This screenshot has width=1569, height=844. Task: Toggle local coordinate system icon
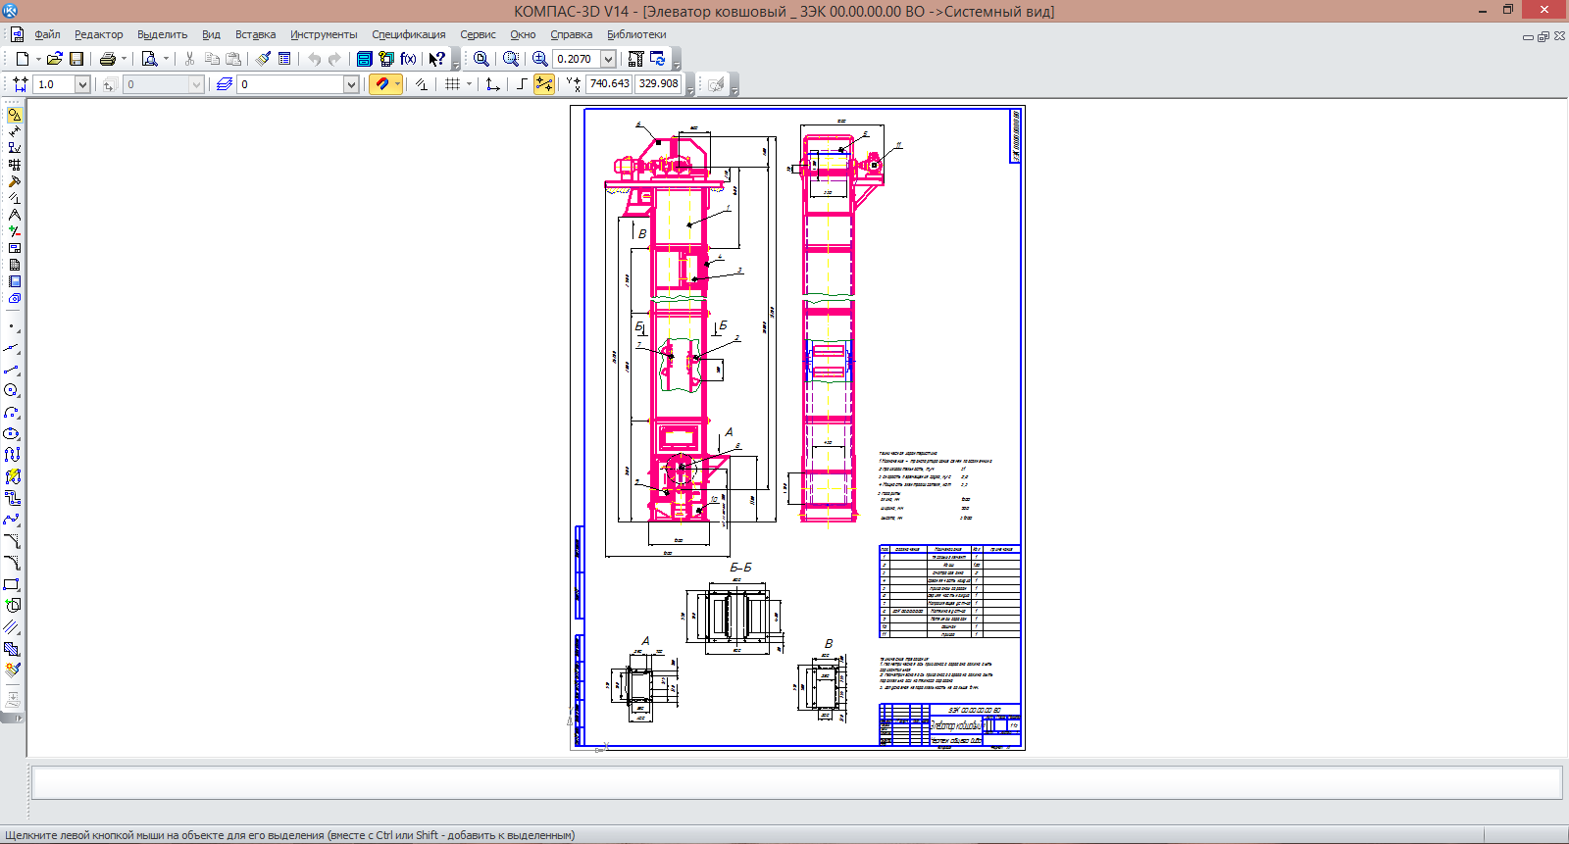click(x=492, y=84)
